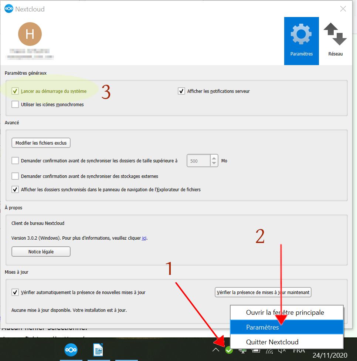Viewport: 357px width, 361px height.
Task: Click the user avatar with letter H
Action: (30, 34)
